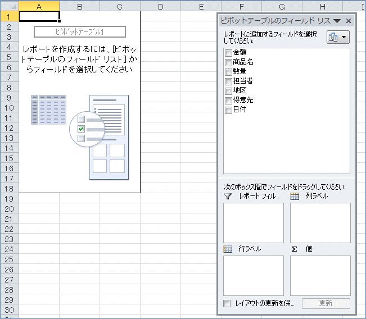
Task: Check the 金額 field checkbox
Action: [x=228, y=53]
